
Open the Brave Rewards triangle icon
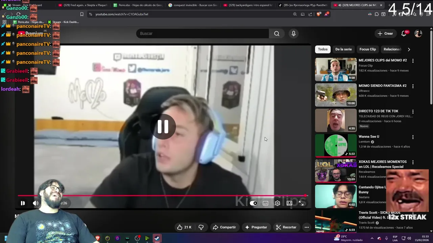tap(326, 14)
